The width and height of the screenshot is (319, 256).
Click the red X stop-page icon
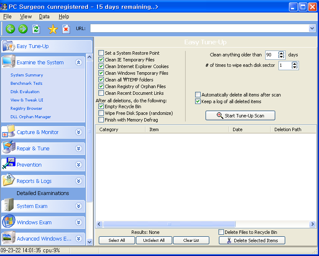click(66, 29)
